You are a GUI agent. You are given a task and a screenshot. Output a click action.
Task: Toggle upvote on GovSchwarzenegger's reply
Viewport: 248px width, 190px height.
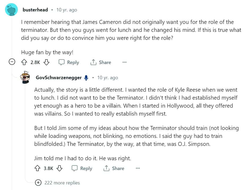37,168
